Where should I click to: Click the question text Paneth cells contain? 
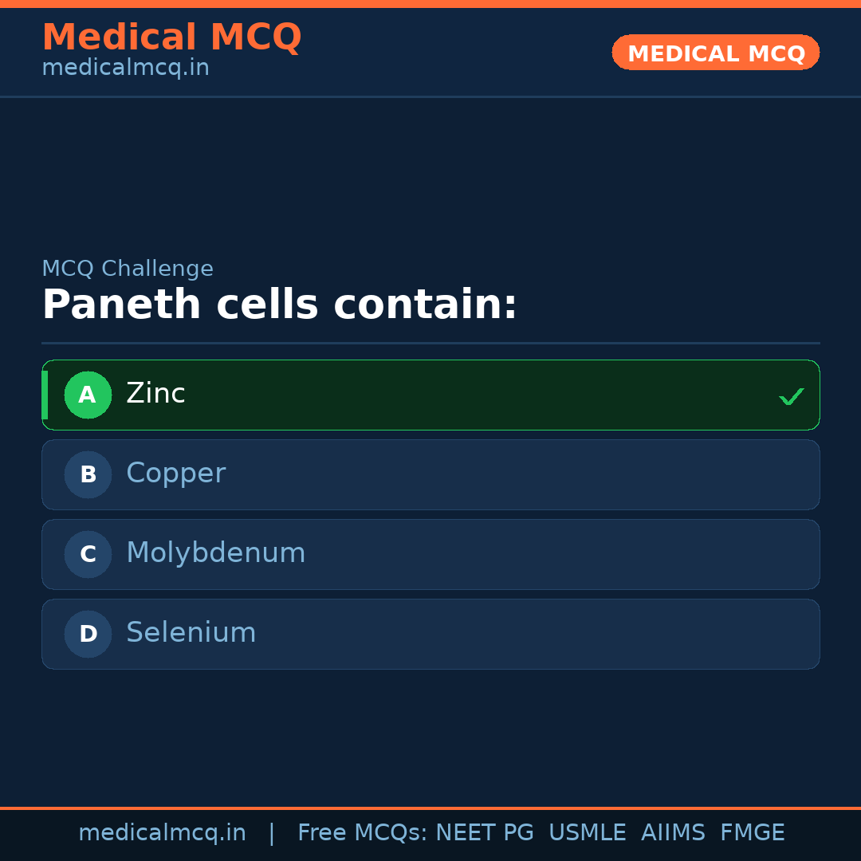tap(279, 304)
